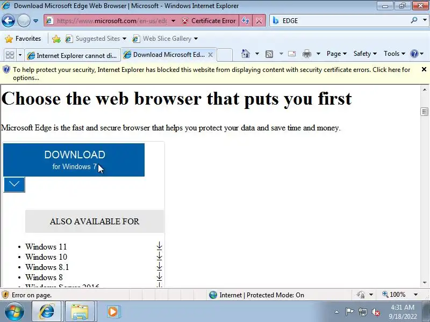Close the Download Microsoft Edge tab
Image resolution: width=430 pixels, height=322 pixels.
point(210,55)
